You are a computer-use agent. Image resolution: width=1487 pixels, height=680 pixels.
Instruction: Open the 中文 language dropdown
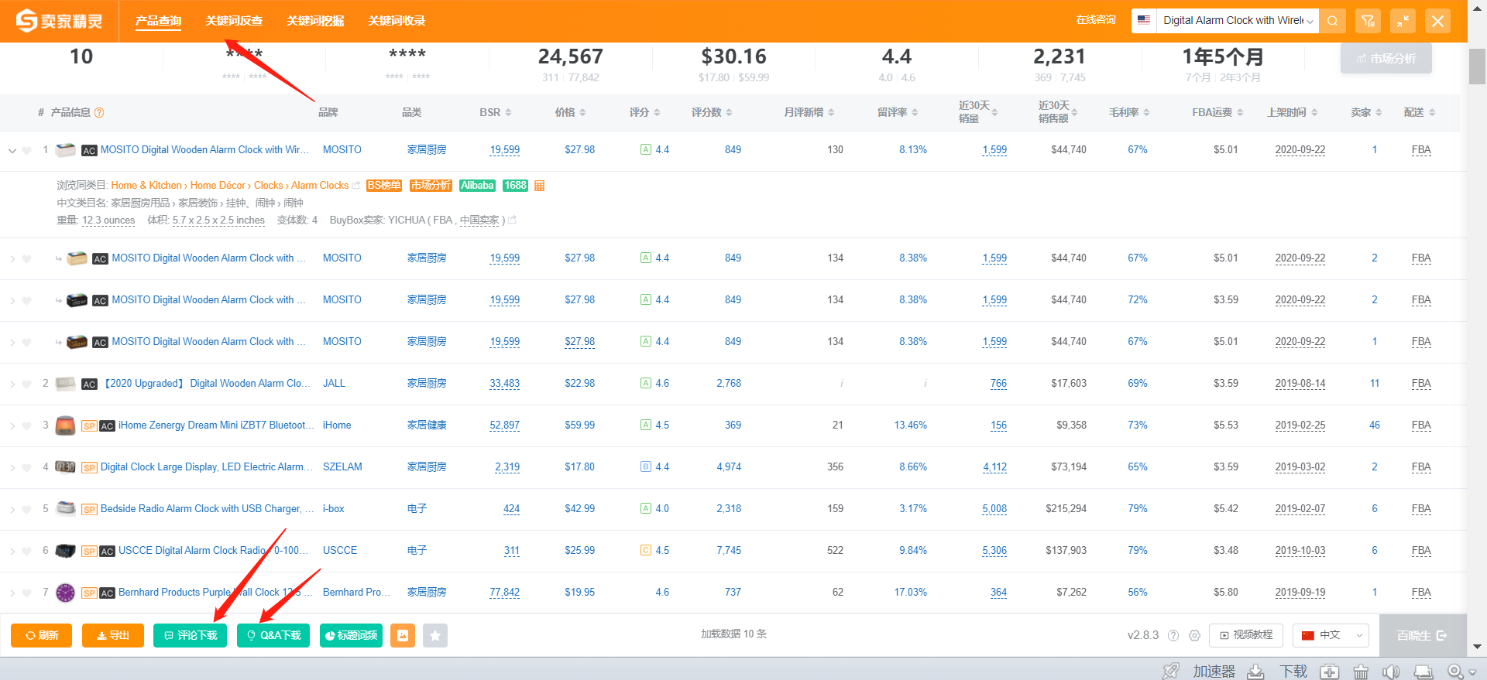click(x=1331, y=635)
